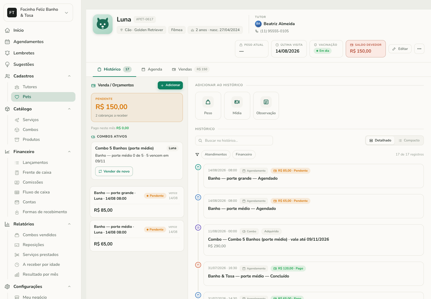The width and height of the screenshot is (431, 299).
Task: Collapse the Relatórios sidebar section
Action: (x=69, y=224)
